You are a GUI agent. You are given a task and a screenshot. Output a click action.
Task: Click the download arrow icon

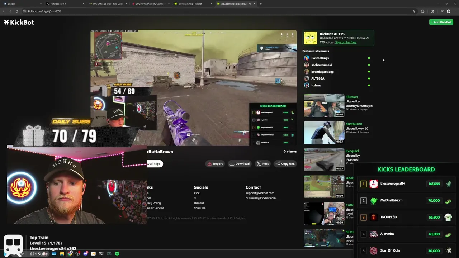232,164
